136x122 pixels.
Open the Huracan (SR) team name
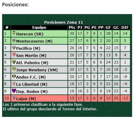tap(30, 34)
